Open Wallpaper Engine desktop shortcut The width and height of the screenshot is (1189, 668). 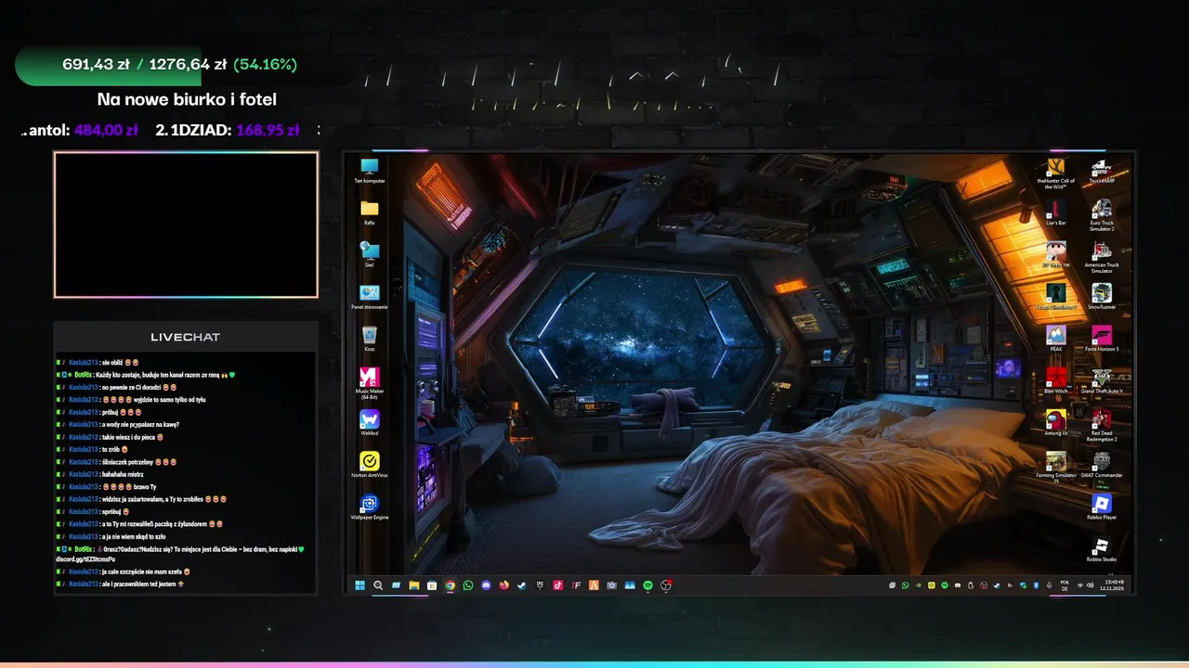pos(370,507)
